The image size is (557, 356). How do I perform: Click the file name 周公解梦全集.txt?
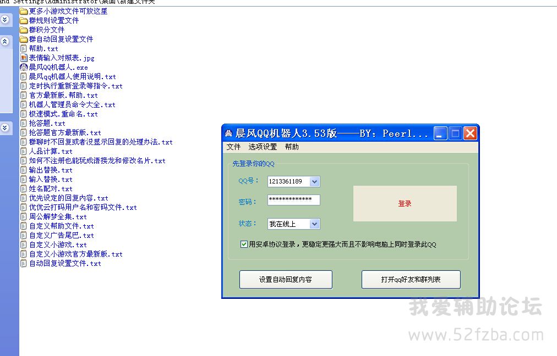58,216
